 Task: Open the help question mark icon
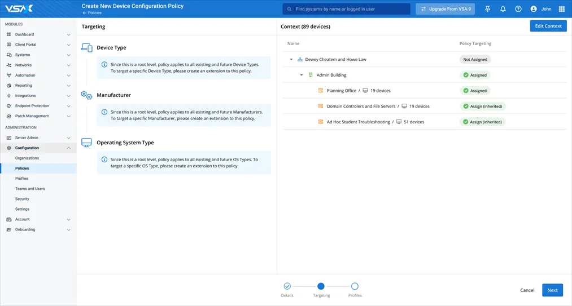(518, 9)
